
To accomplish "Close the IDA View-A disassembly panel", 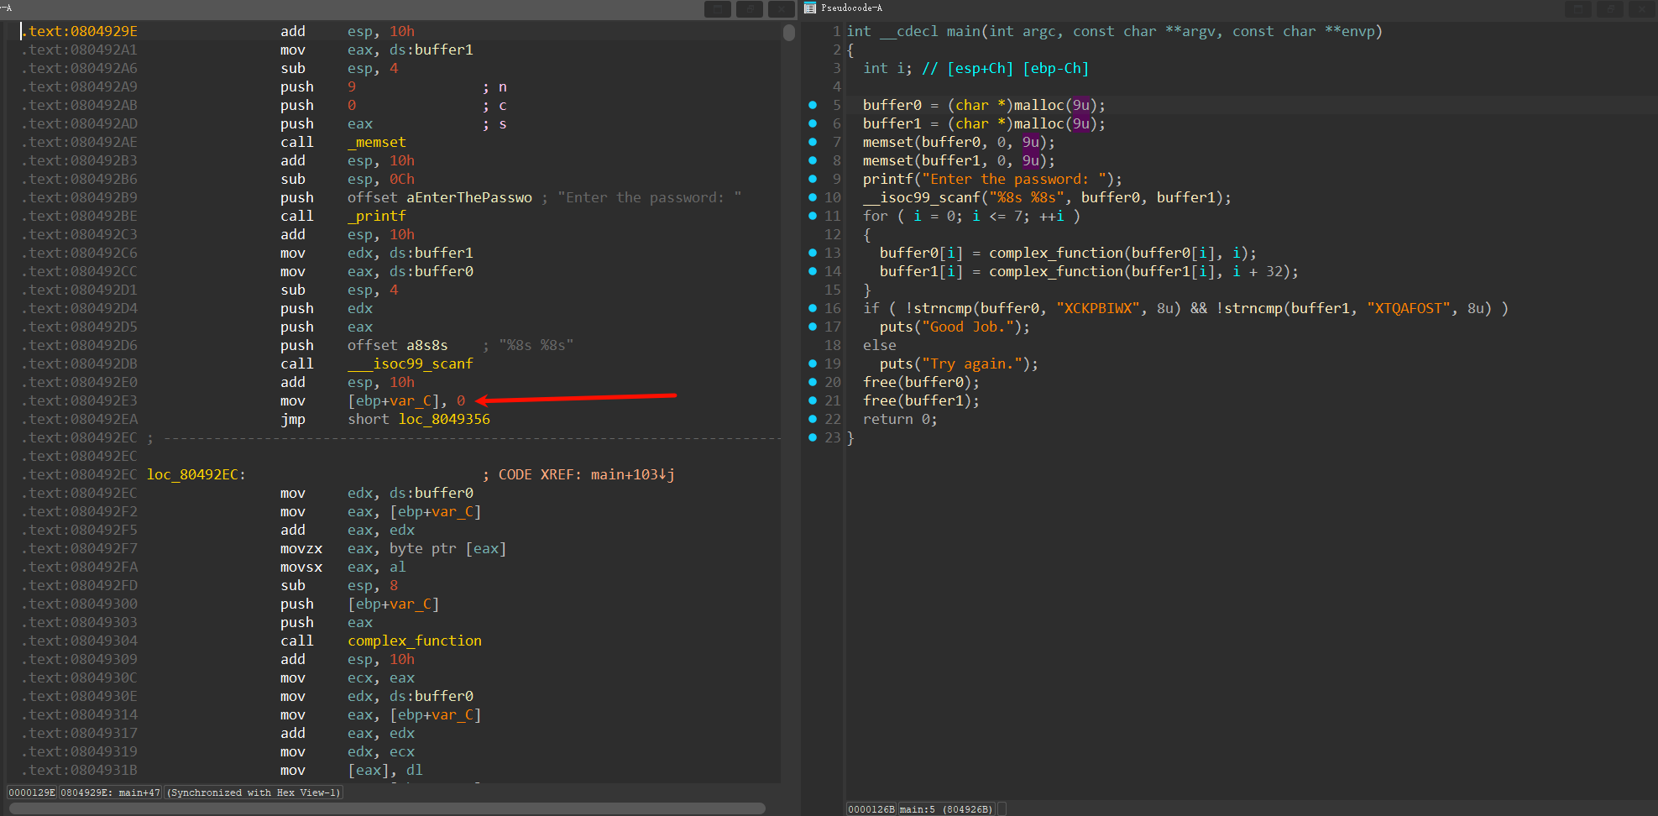I will tap(781, 9).
